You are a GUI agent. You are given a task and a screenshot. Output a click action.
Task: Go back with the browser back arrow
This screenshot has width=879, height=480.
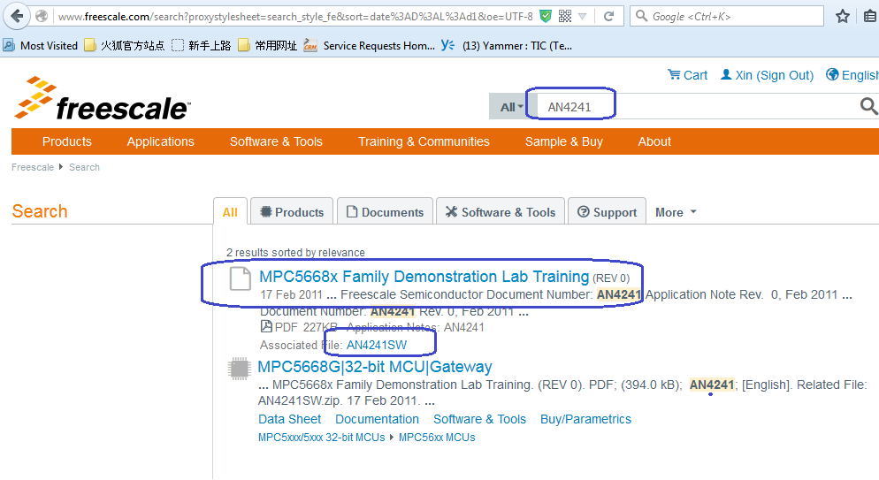pos(17,16)
